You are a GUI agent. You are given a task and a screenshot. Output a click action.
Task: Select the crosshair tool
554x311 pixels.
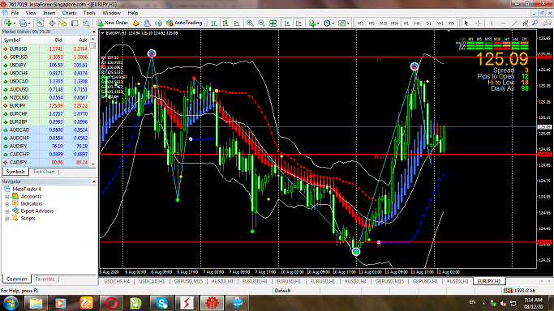click(478, 23)
